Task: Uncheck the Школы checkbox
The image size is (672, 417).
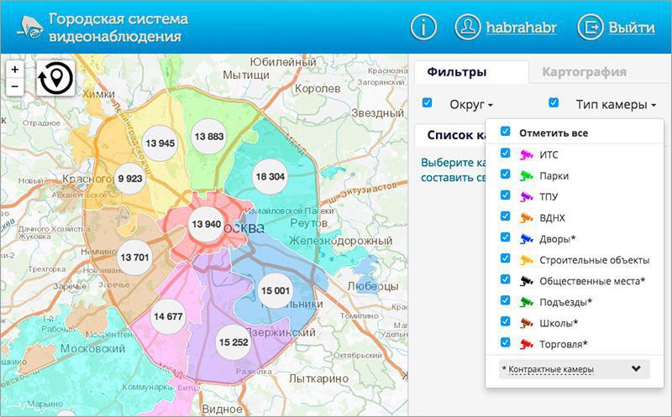Action: (x=506, y=321)
